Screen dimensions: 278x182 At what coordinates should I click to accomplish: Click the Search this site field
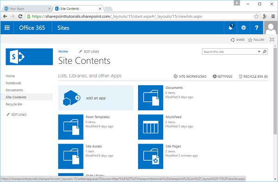(x=230, y=51)
